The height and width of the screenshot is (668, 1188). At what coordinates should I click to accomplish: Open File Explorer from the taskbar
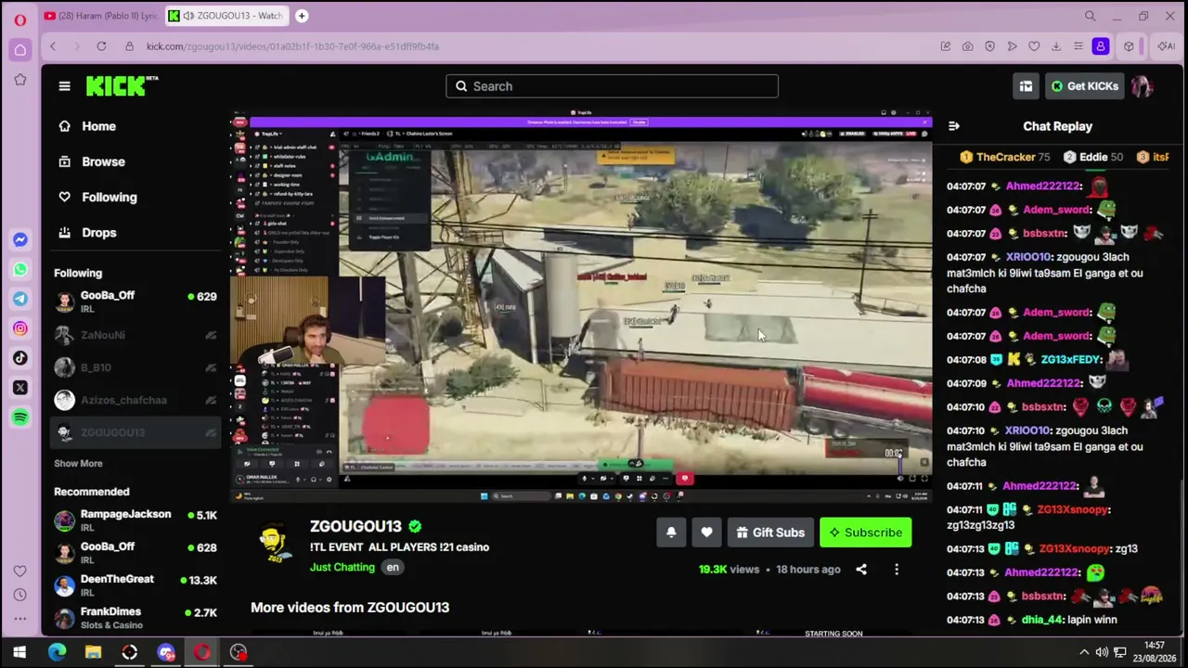coord(93,652)
